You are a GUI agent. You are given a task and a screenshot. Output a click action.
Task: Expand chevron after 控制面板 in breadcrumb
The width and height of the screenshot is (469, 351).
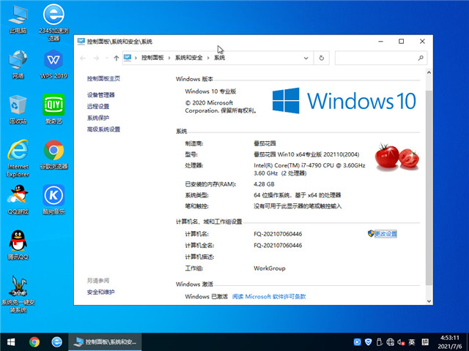coord(169,58)
